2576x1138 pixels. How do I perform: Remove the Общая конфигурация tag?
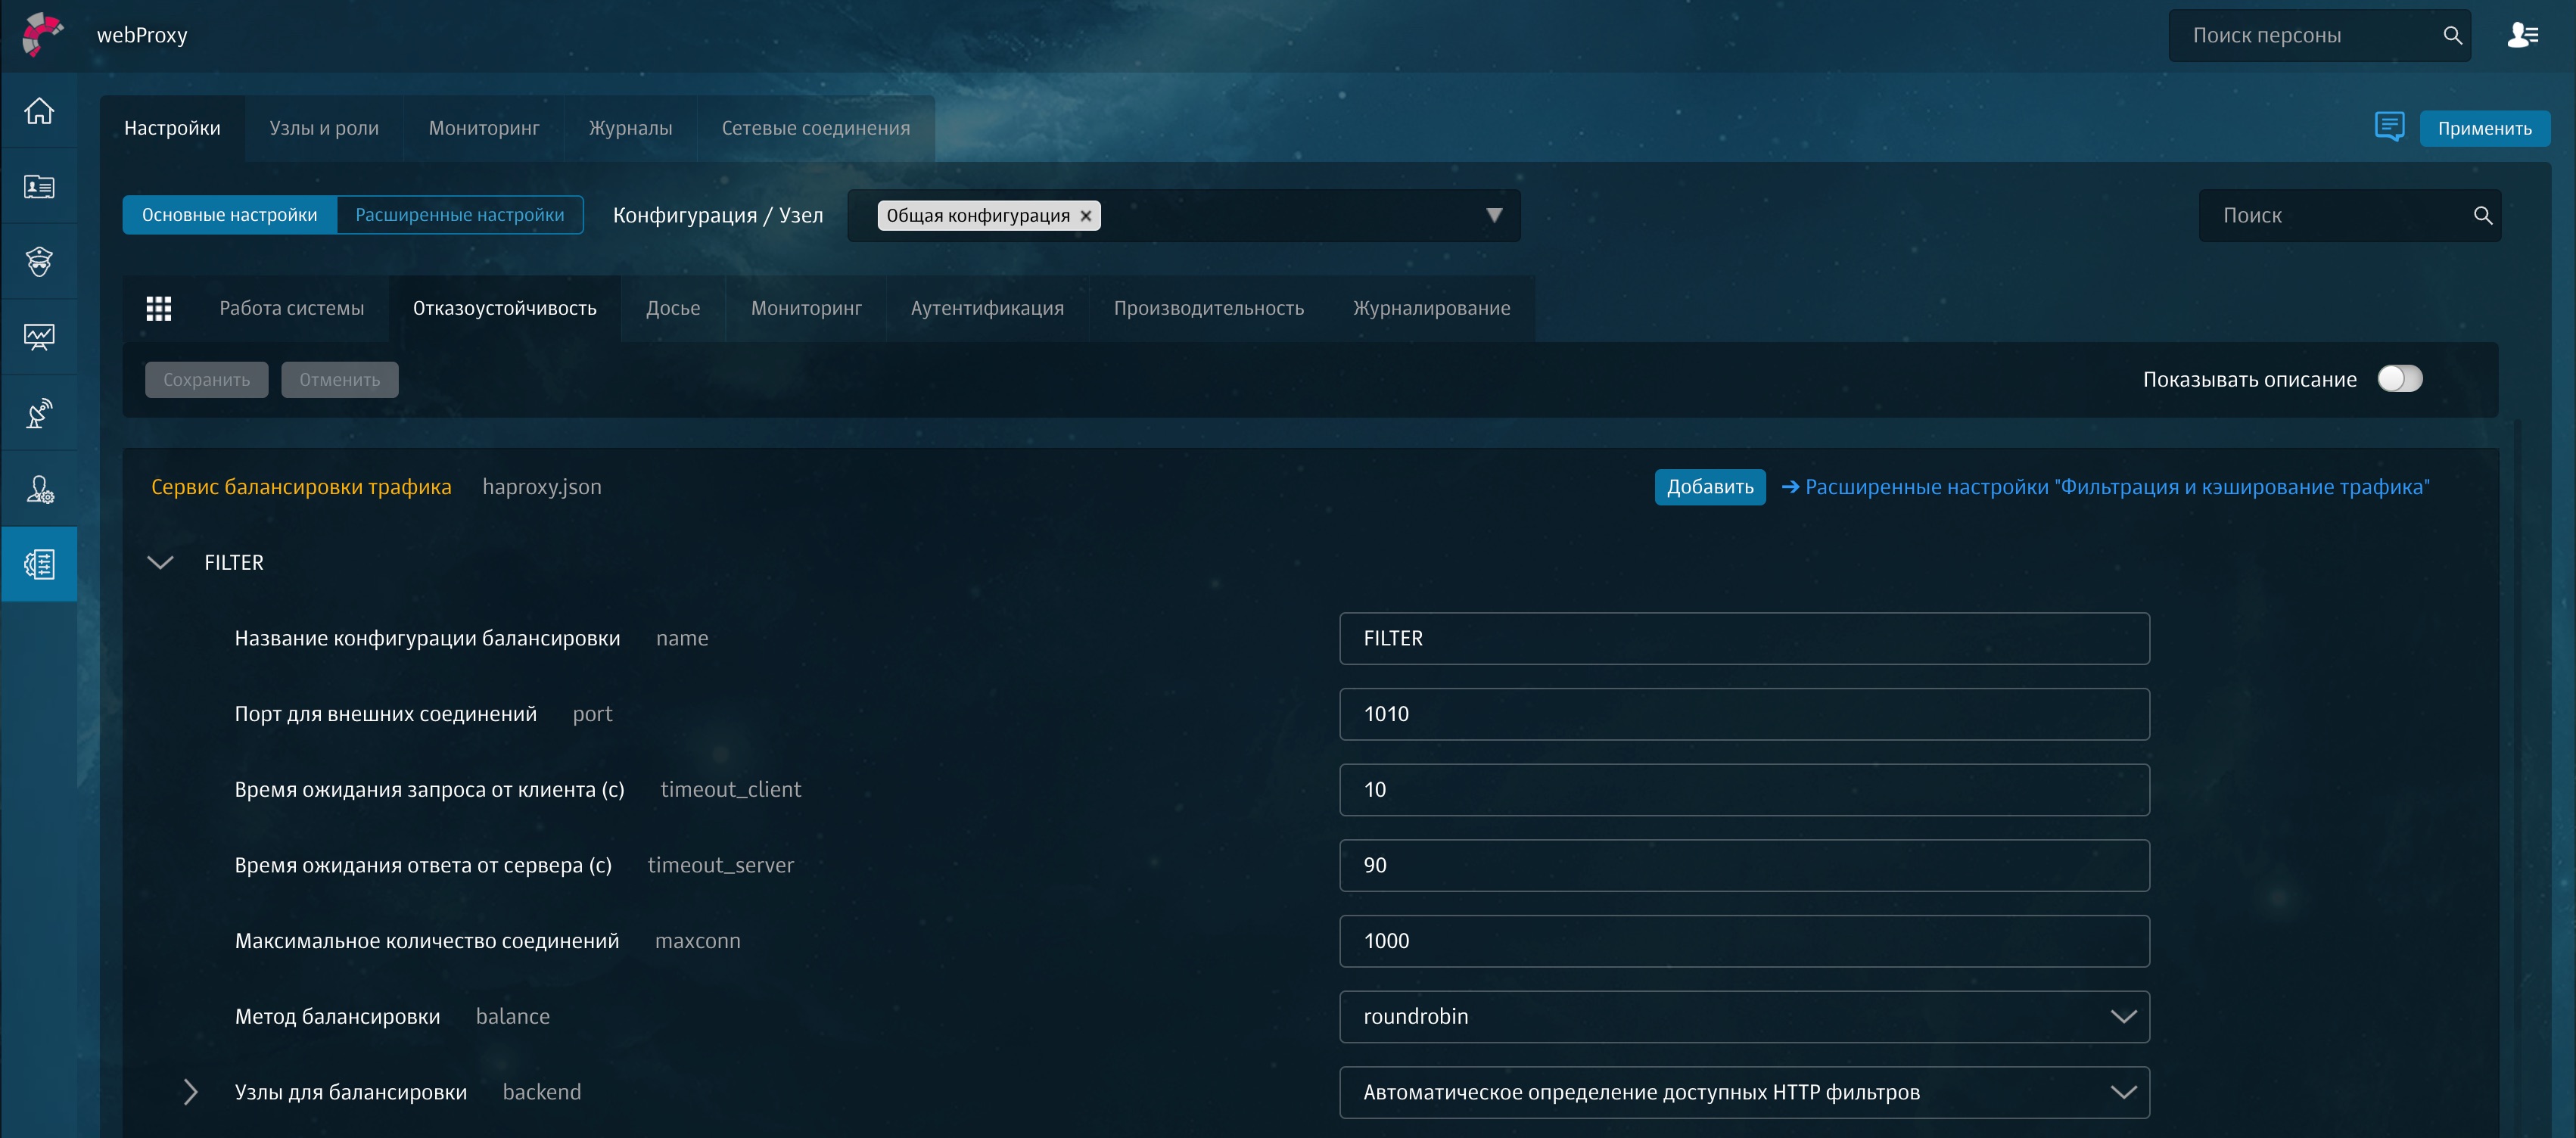coord(1086,216)
